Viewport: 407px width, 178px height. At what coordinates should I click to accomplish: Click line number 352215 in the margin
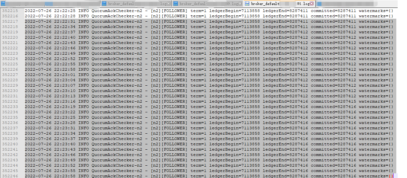pos(10,11)
